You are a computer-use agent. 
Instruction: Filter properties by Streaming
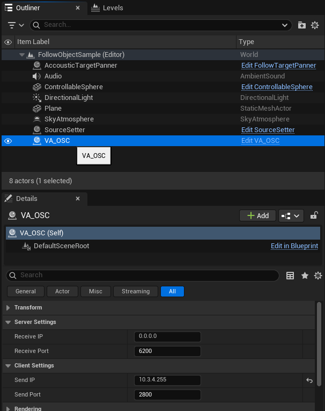tap(136, 292)
